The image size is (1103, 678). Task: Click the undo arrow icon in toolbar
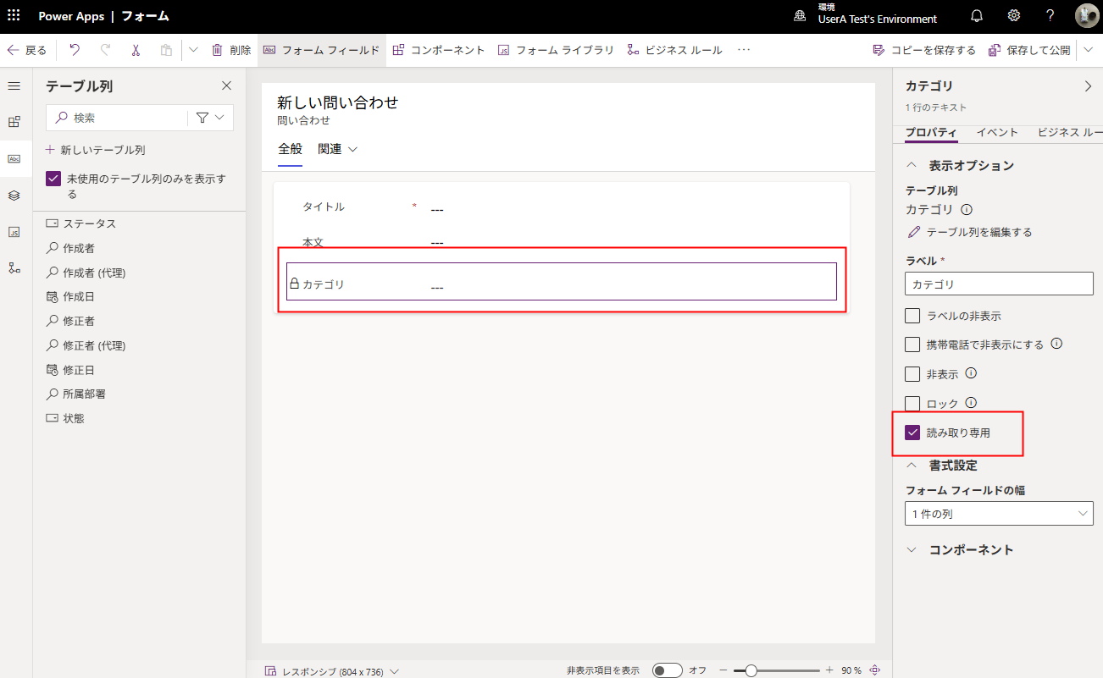pos(75,50)
